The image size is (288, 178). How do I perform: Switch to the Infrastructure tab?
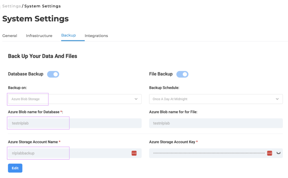39,36
